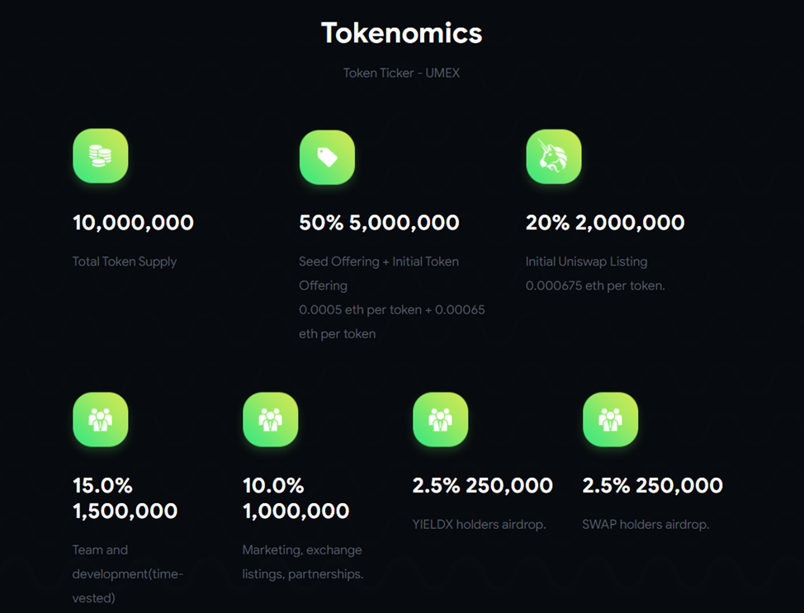
Task: Click the 10,000,000 supply figure
Action: click(134, 223)
